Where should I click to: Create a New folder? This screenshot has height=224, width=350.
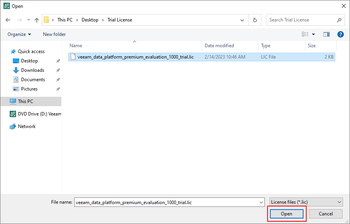coord(54,34)
